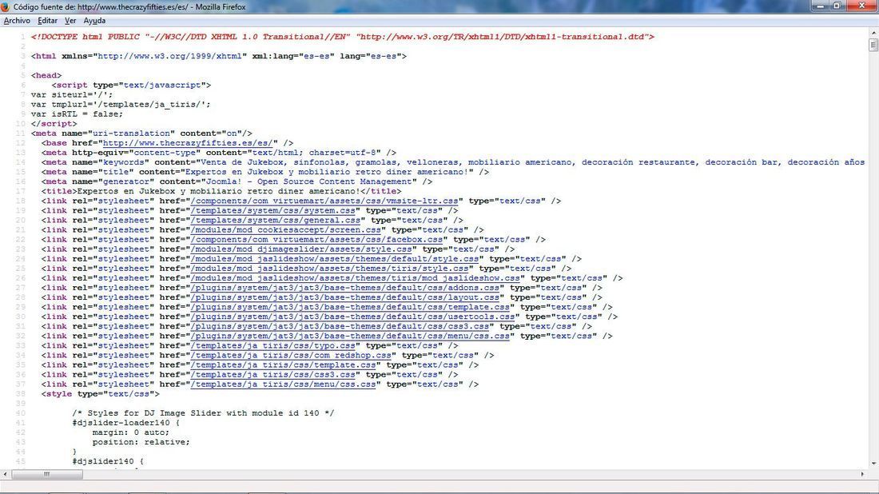Image resolution: width=879 pixels, height=494 pixels.
Task: Click the vertical scrollbar down arrow
Action: coord(873,464)
